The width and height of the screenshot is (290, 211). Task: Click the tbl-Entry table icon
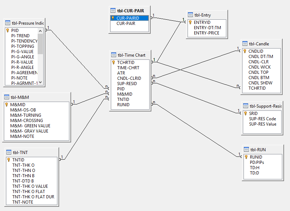tap(191, 15)
